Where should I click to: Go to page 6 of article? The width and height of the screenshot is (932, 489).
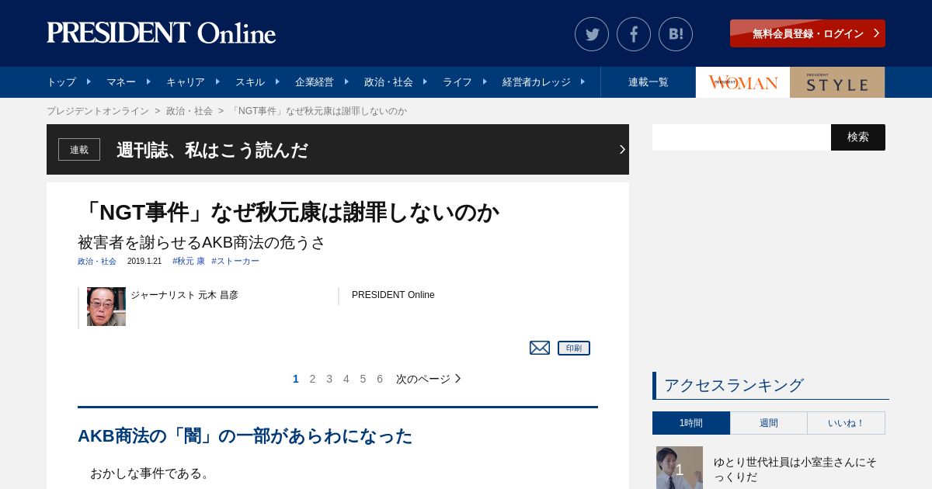coord(380,379)
